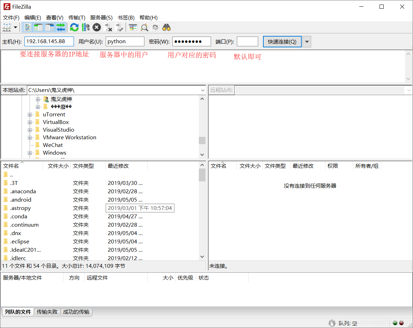Select the .astropy folder row
Screen dimensions: 413x328
coord(100,208)
